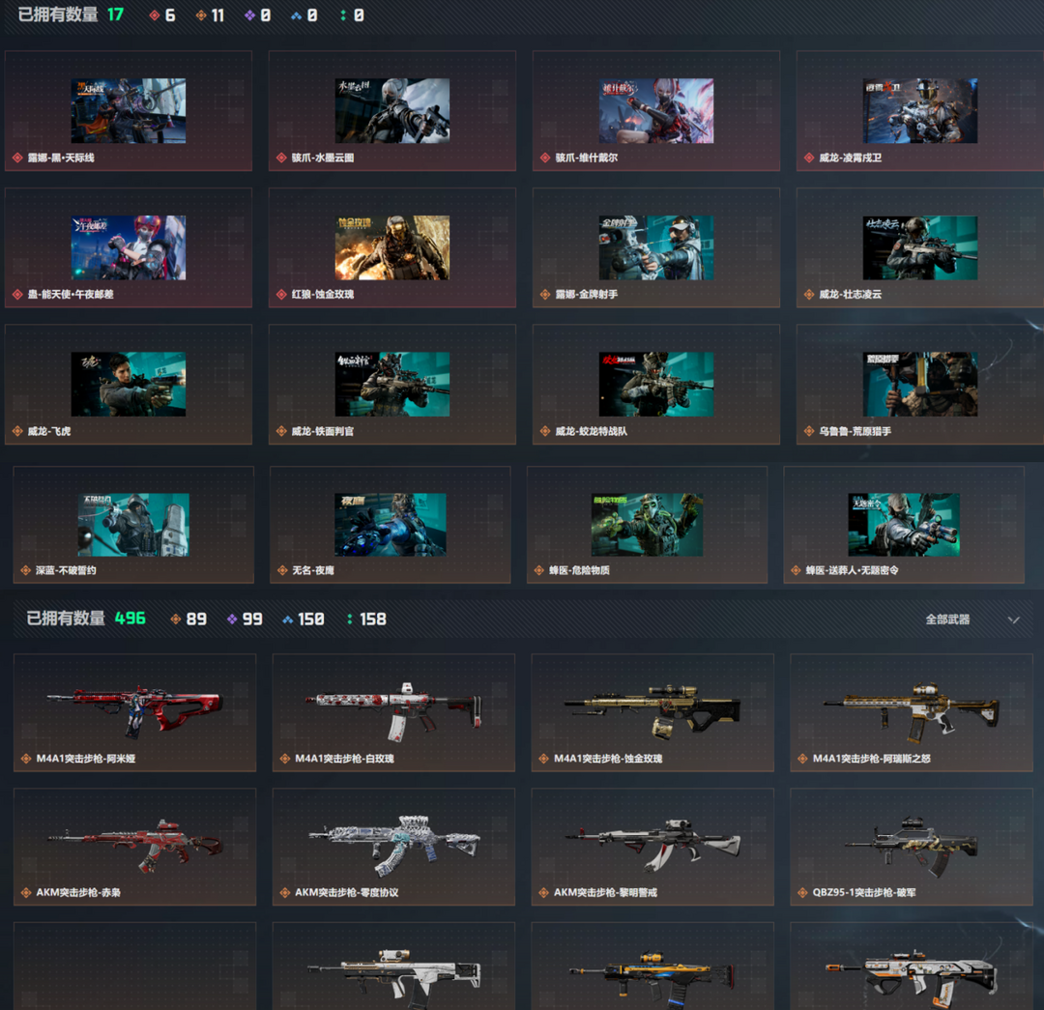
Task: Click the orange rarity icon showing 89
Action: (176, 620)
